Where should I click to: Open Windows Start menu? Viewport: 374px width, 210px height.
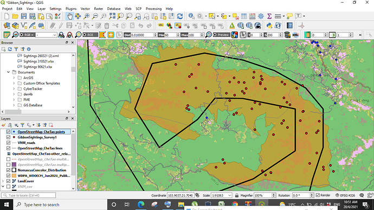click(x=6, y=205)
